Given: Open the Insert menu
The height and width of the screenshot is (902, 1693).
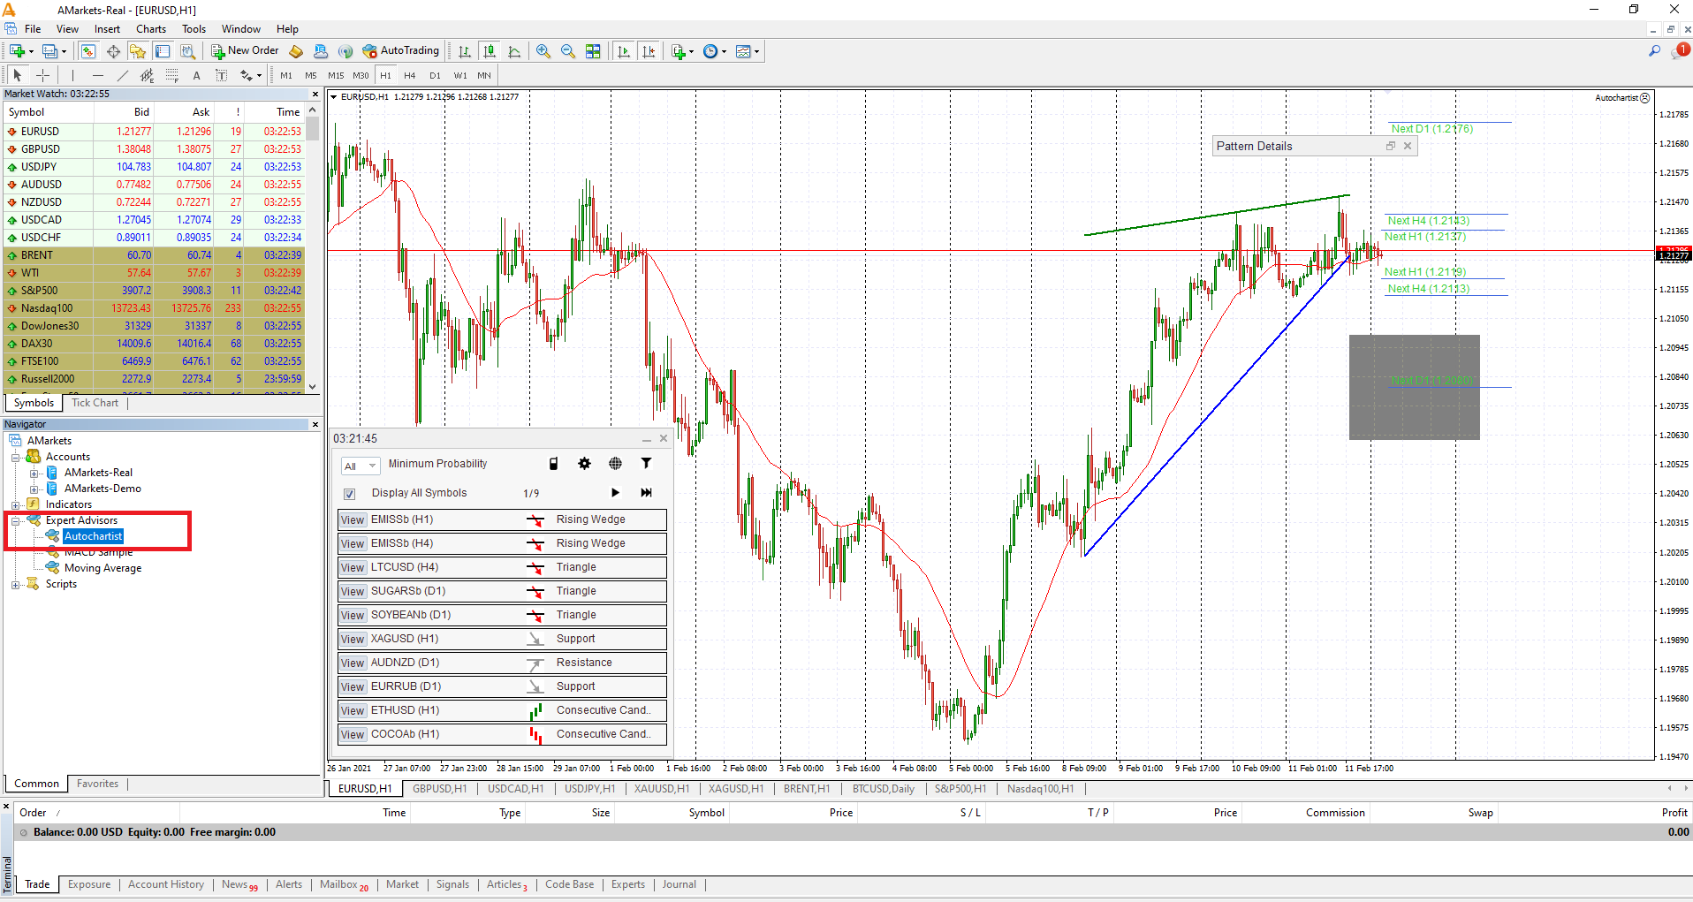Looking at the screenshot, I should (107, 29).
